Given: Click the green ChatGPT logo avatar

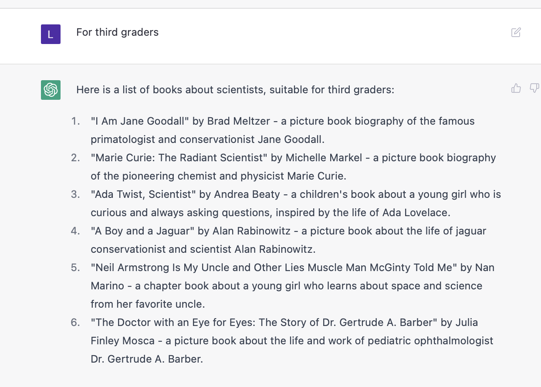Looking at the screenshot, I should click(x=51, y=90).
